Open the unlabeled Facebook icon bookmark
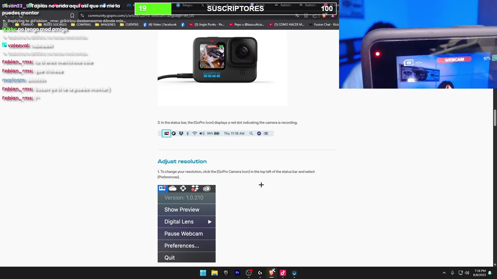This screenshot has width=497, height=279. pos(183,24)
